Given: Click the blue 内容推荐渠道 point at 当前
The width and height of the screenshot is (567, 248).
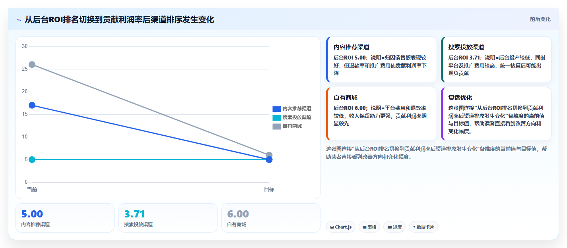Looking at the screenshot, I should 32,105.
